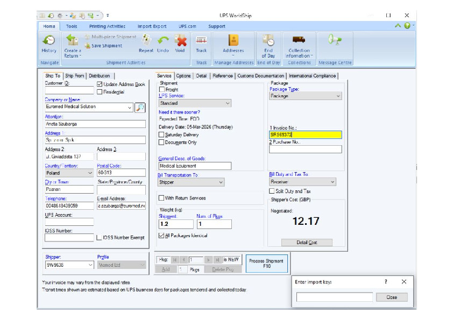Click the Create a Return icon
The width and height of the screenshot is (453, 320).
click(72, 41)
